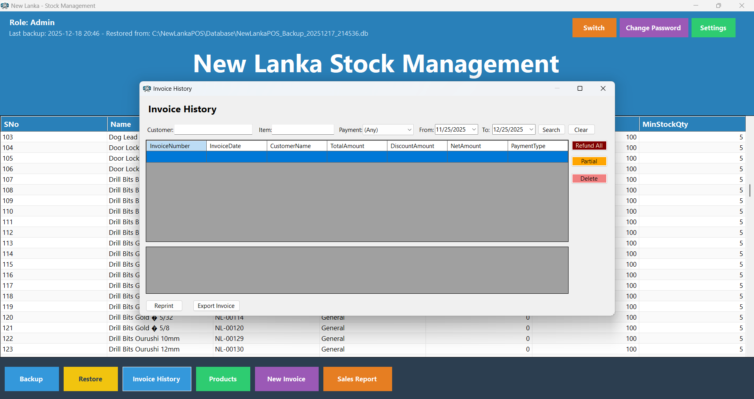Go to New Invoice from bottom bar
The height and width of the screenshot is (399, 754).
click(x=286, y=379)
